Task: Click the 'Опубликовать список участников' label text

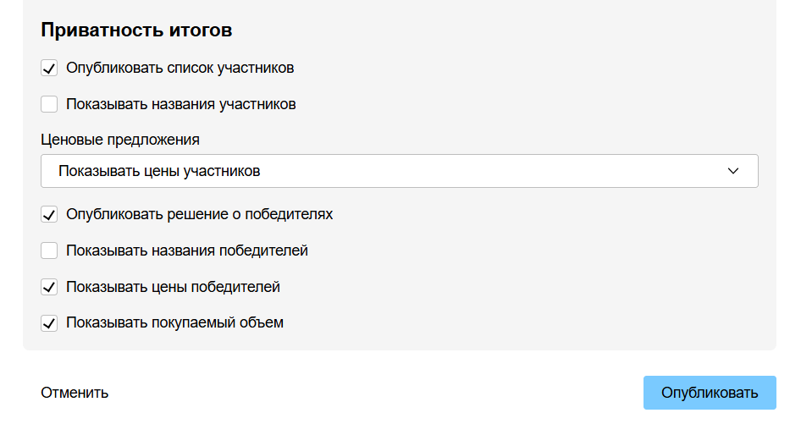Action: 180,68
